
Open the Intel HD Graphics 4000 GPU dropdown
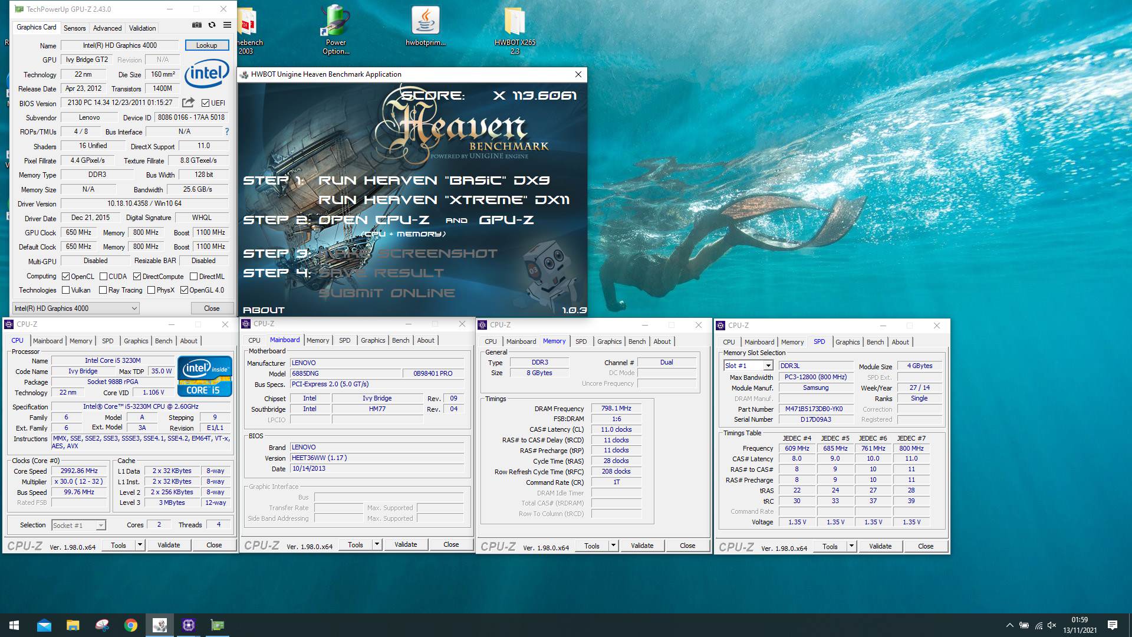coord(76,308)
